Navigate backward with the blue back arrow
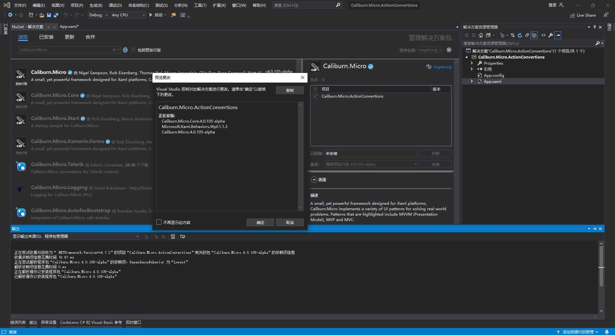Viewport: 615px width, 335px height. (10, 15)
